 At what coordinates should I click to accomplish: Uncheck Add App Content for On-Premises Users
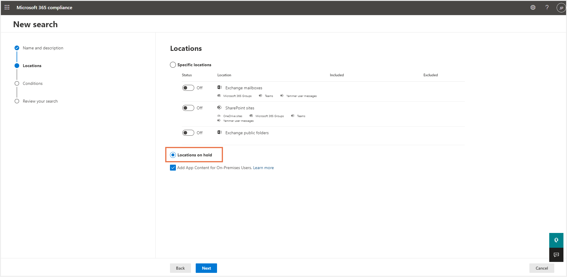point(173,168)
